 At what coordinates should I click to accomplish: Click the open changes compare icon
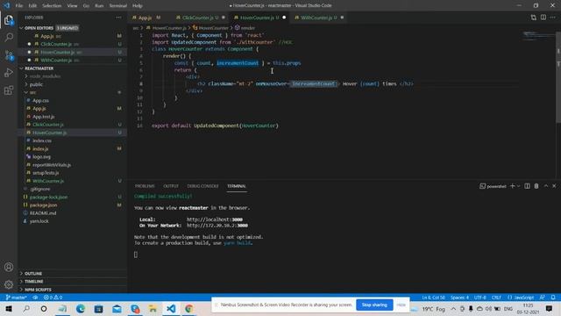pos(534,18)
